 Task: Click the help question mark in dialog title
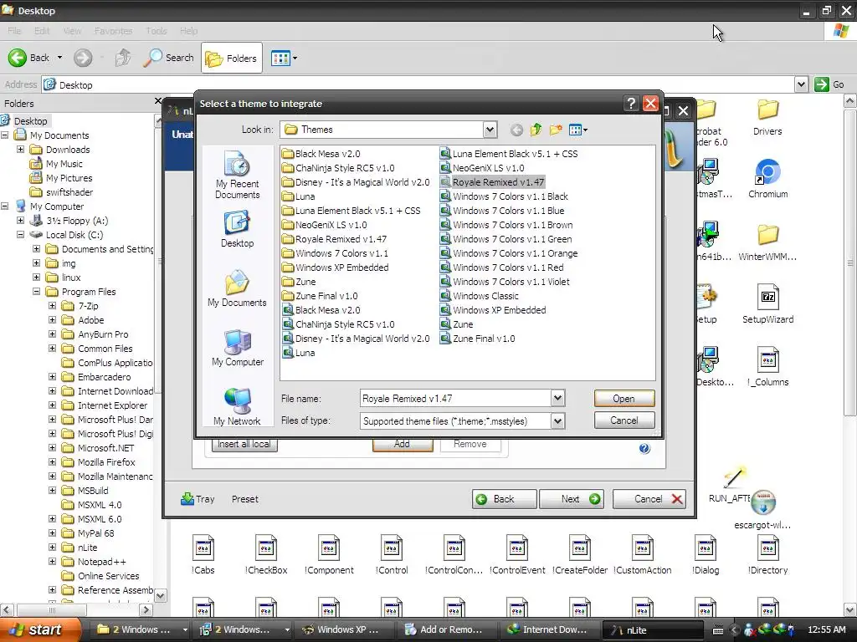[x=631, y=103]
